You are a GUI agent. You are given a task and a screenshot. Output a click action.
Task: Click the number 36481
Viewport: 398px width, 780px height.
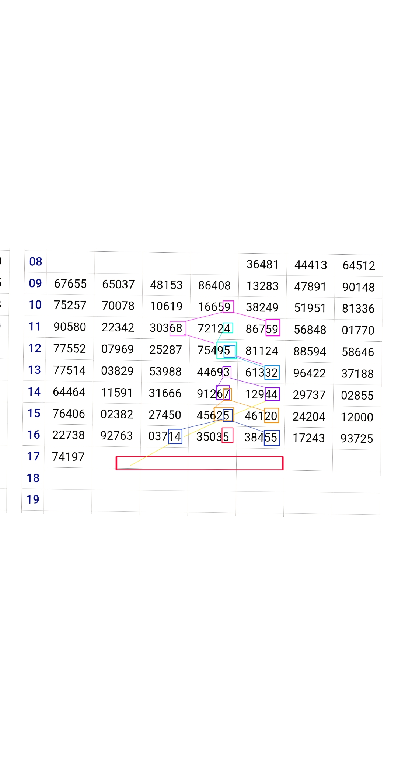(262, 264)
